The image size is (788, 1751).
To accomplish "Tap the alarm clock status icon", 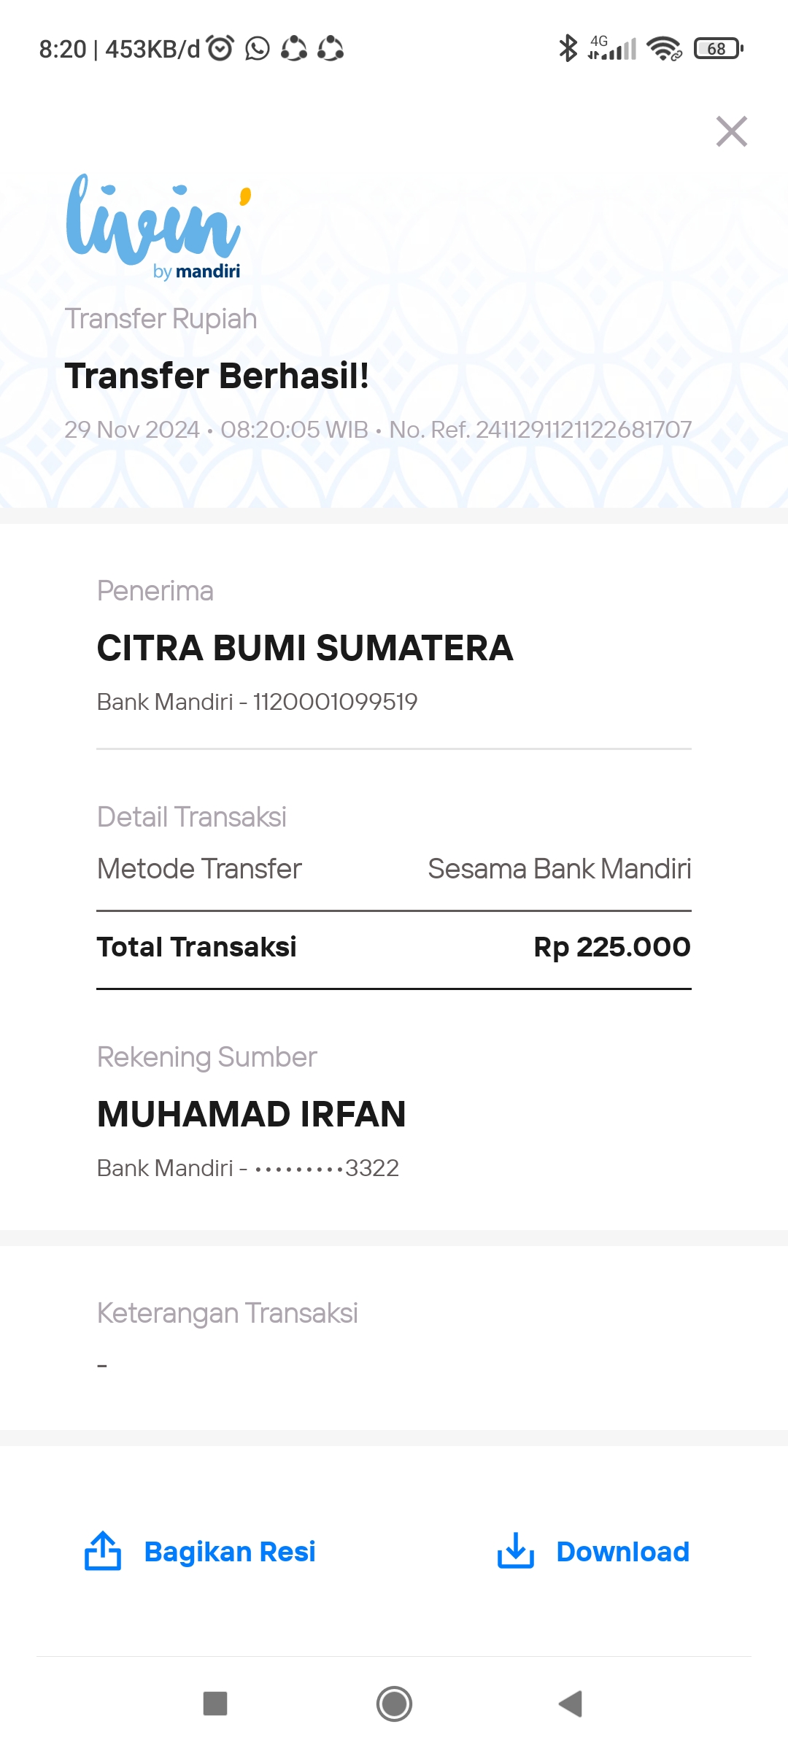I will [220, 48].
